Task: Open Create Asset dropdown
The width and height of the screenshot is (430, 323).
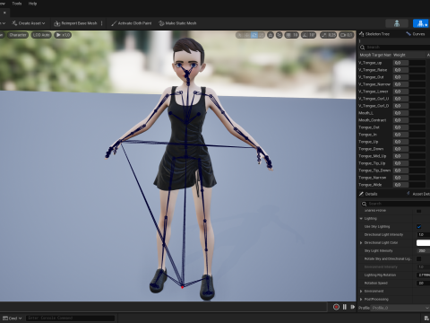Action: (x=29, y=23)
